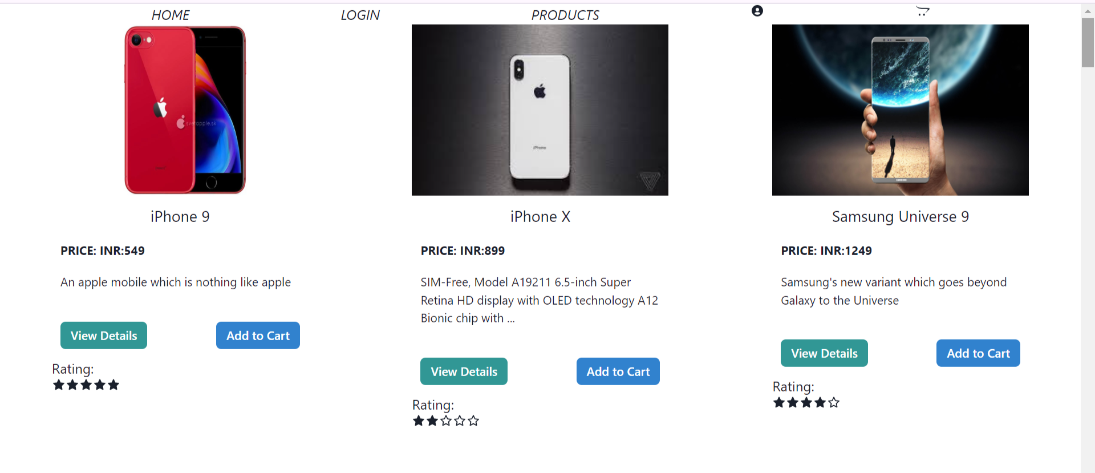The height and width of the screenshot is (473, 1095).
Task: Open the user account profile icon
Action: pos(757,11)
